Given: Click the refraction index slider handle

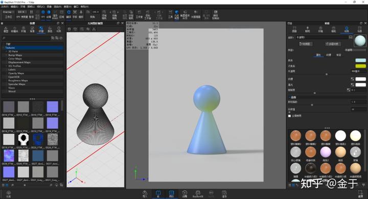Looking at the screenshot, I should tap(312, 105).
